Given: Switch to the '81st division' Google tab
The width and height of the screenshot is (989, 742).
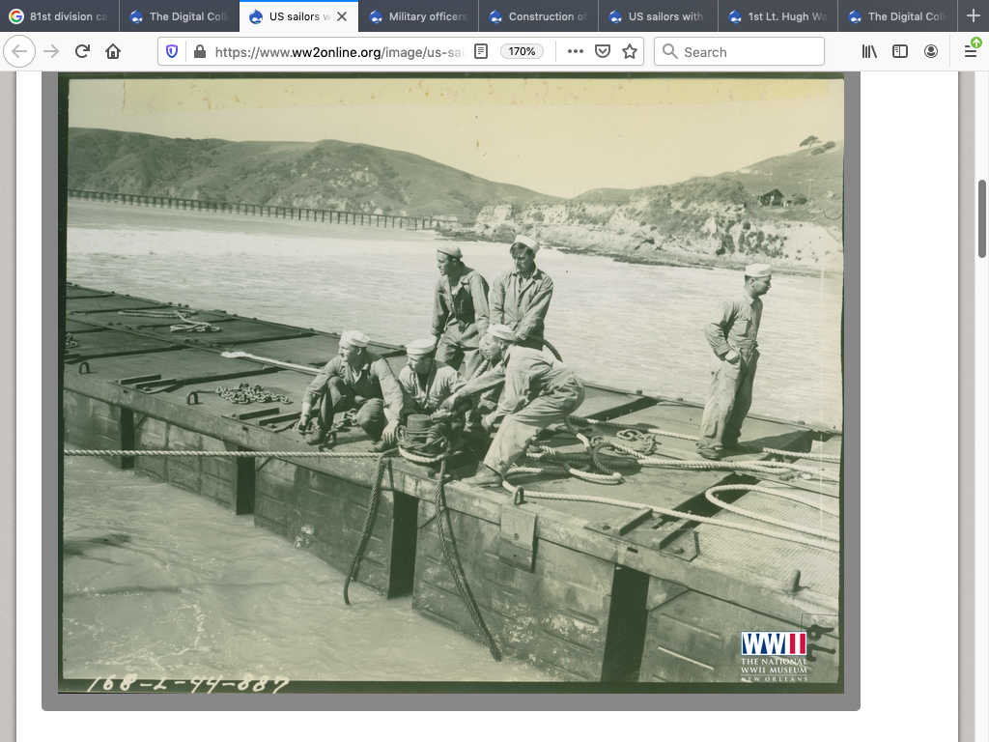Looking at the screenshot, I should pyautogui.click(x=60, y=16).
